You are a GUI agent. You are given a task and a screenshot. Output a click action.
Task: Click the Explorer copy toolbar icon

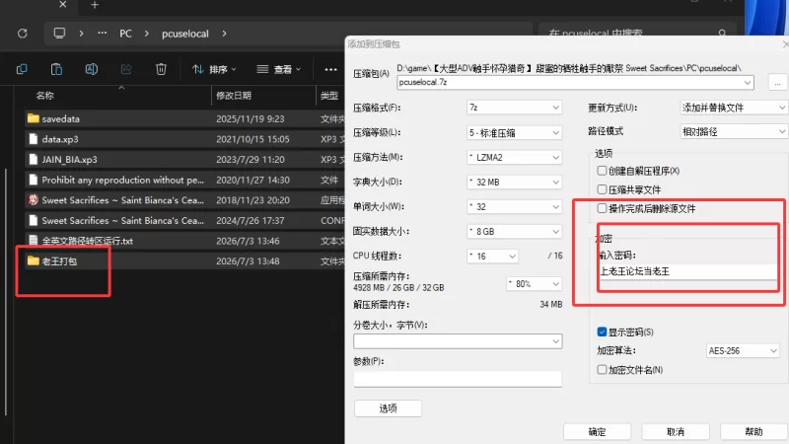tap(22, 69)
